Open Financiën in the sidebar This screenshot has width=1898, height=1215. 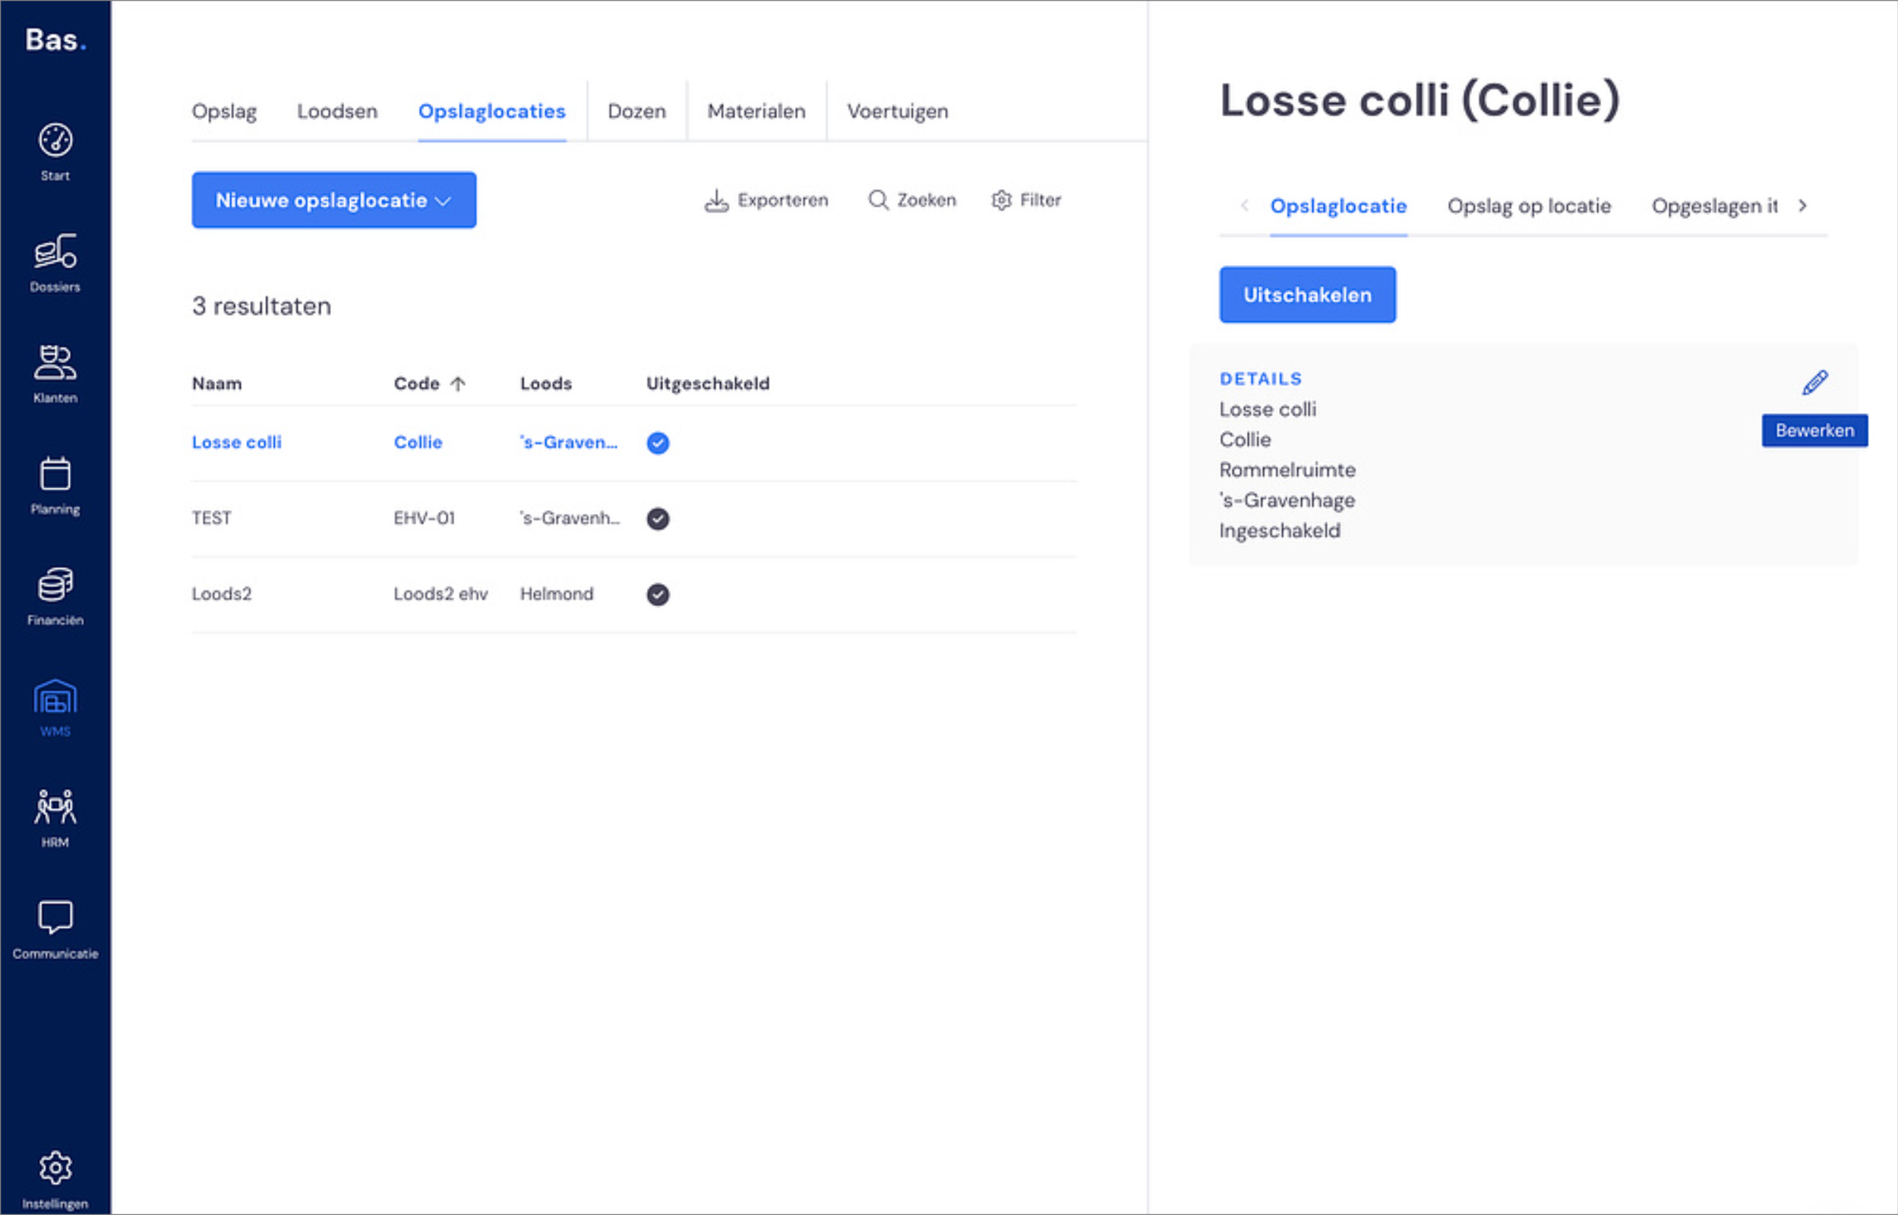tap(55, 597)
